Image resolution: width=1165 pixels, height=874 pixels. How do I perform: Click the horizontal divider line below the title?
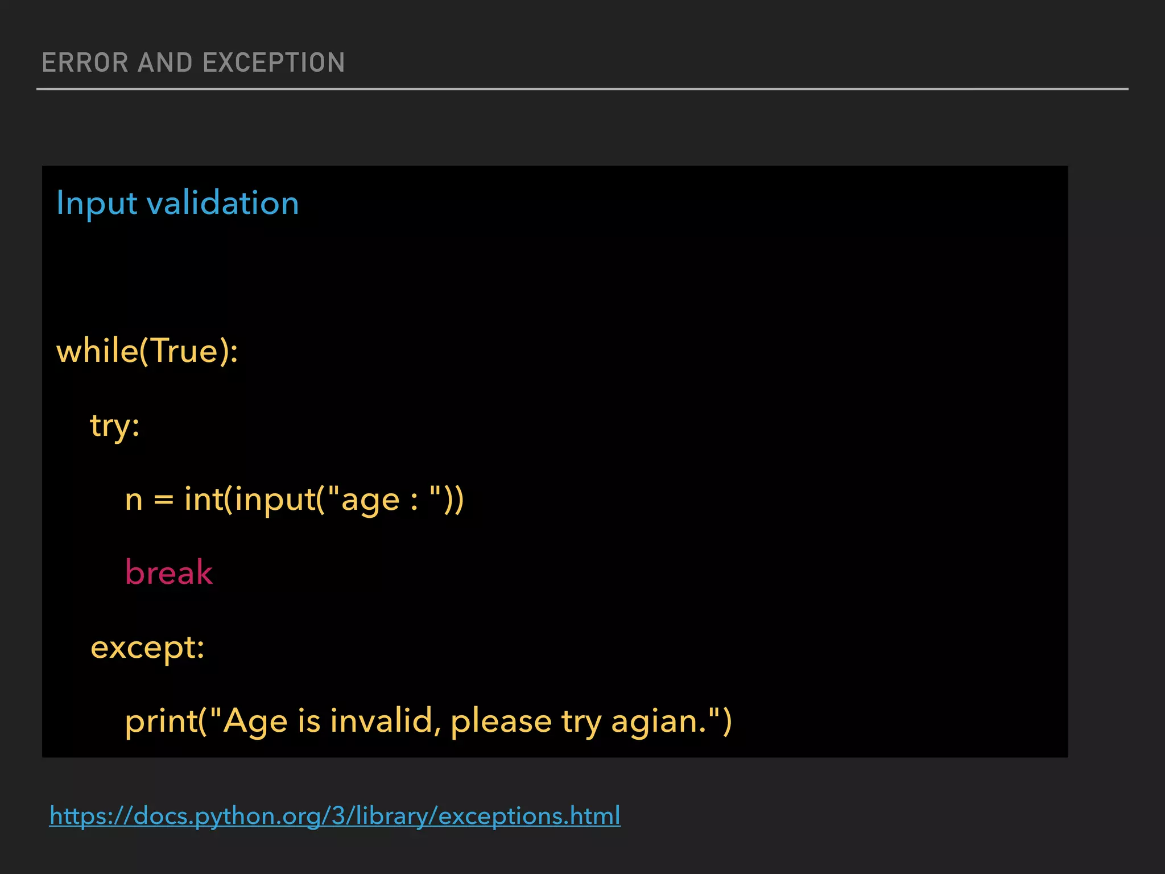pos(582,89)
